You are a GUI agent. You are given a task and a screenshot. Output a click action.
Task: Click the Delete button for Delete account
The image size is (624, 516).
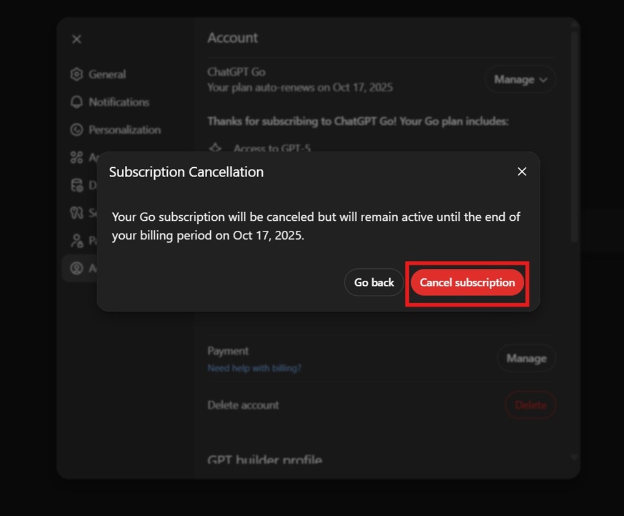coord(530,405)
